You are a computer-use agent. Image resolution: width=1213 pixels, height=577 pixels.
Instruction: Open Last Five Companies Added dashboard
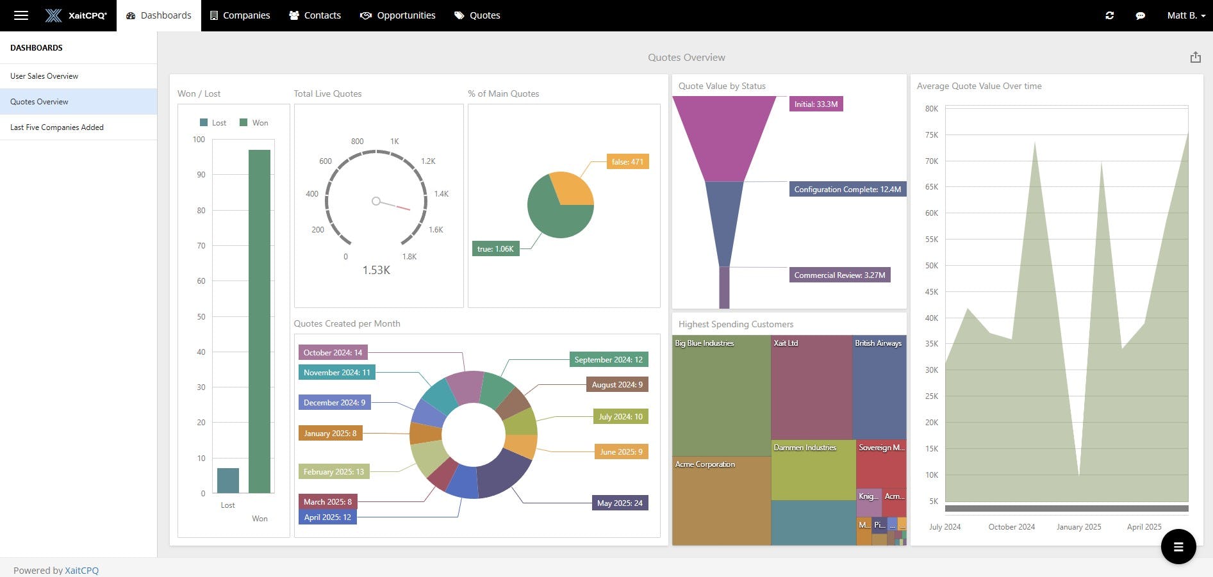coord(57,127)
